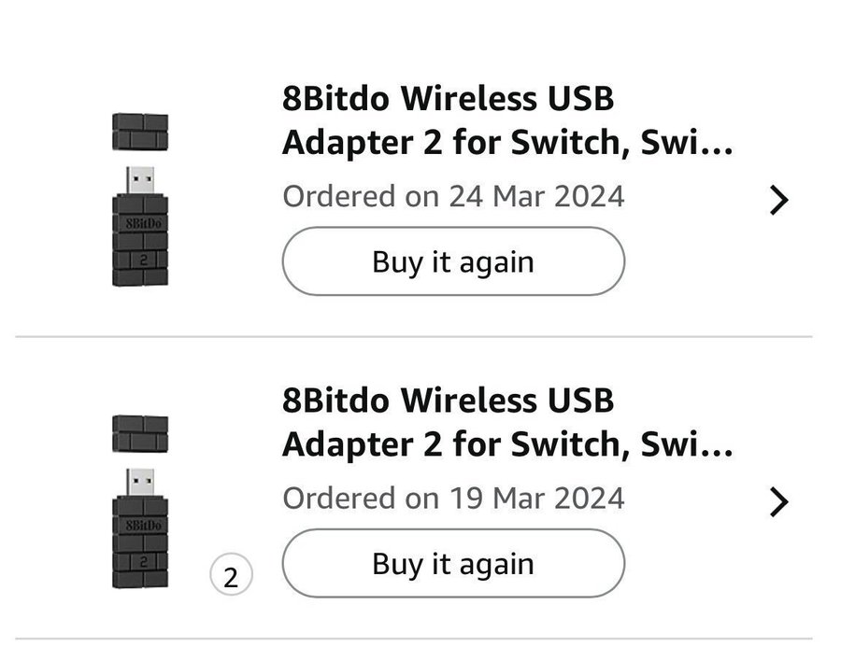This screenshot has height=661, width=841.
Task: Expand the 19 Mar 2024 order arrow
Action: pos(778,502)
